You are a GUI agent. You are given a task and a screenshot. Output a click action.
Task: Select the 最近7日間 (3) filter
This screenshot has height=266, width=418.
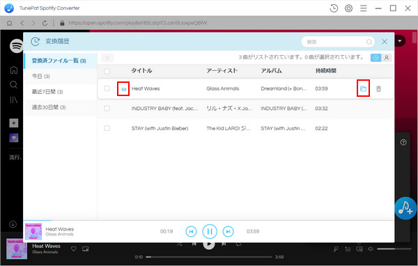60,92
